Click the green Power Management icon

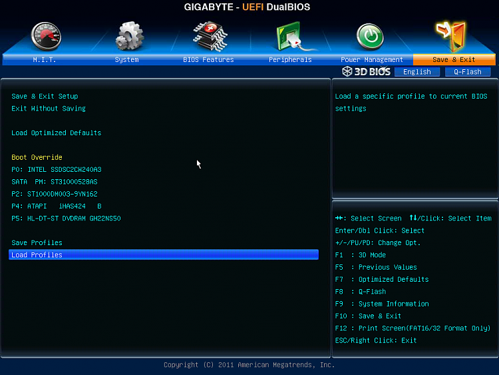point(370,37)
